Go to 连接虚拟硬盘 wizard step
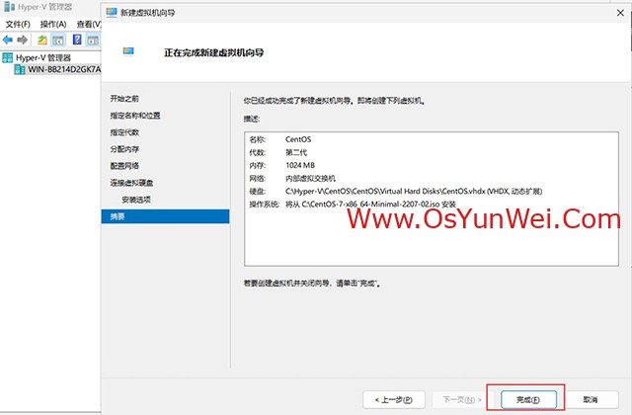The width and height of the screenshot is (632, 415). click(131, 183)
